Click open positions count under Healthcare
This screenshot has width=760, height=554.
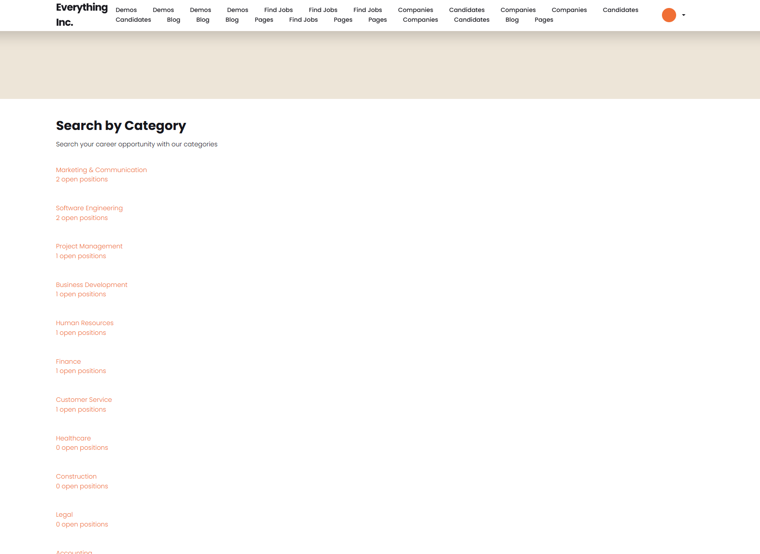pyautogui.click(x=82, y=448)
